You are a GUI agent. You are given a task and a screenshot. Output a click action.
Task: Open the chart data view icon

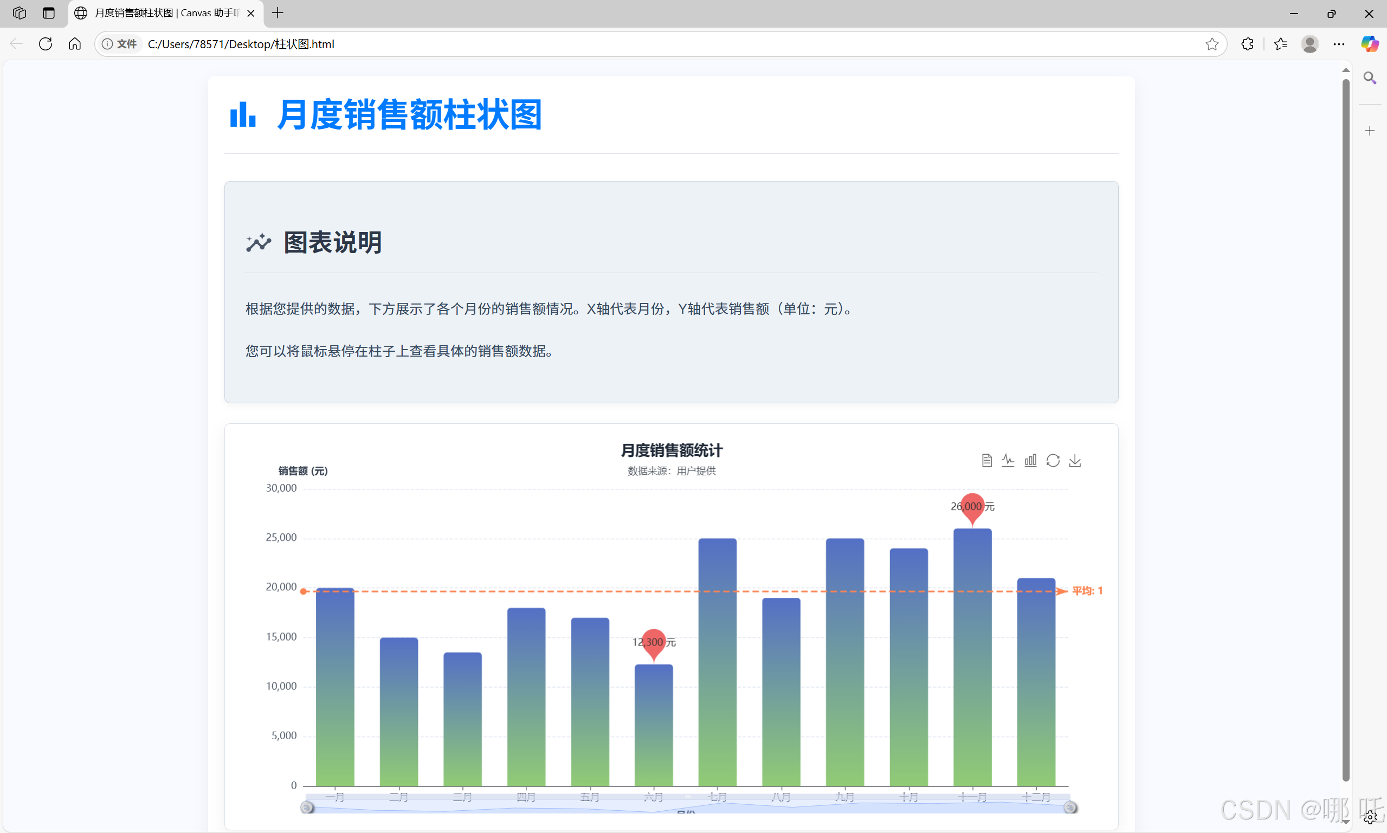click(x=986, y=460)
